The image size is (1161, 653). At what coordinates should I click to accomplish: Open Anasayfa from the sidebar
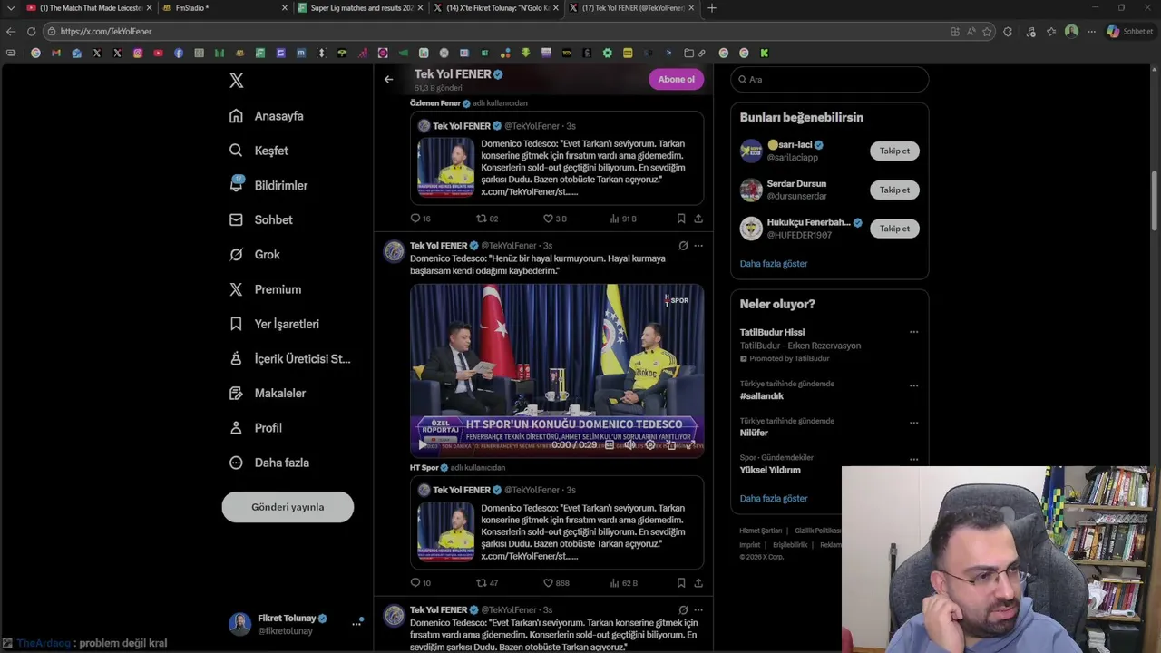[x=267, y=116]
